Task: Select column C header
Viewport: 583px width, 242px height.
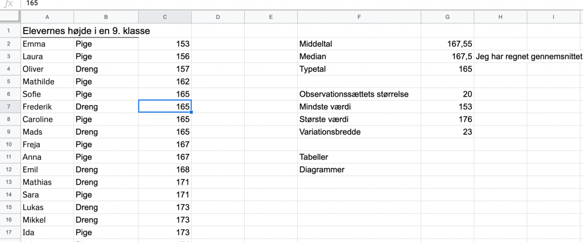Action: pos(165,16)
